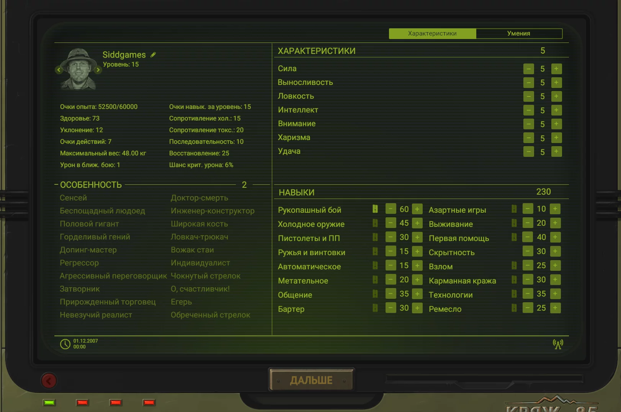Decrease Холодное оружие skill
This screenshot has width=621, height=412.
click(391, 223)
